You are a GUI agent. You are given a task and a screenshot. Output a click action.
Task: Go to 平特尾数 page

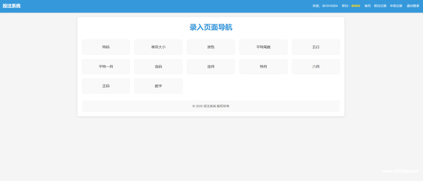click(263, 47)
